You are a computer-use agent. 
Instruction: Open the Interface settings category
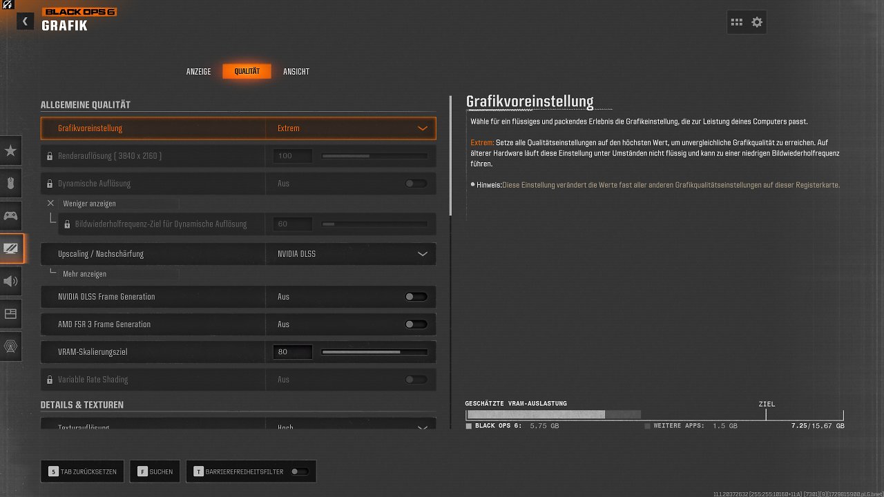[11, 314]
